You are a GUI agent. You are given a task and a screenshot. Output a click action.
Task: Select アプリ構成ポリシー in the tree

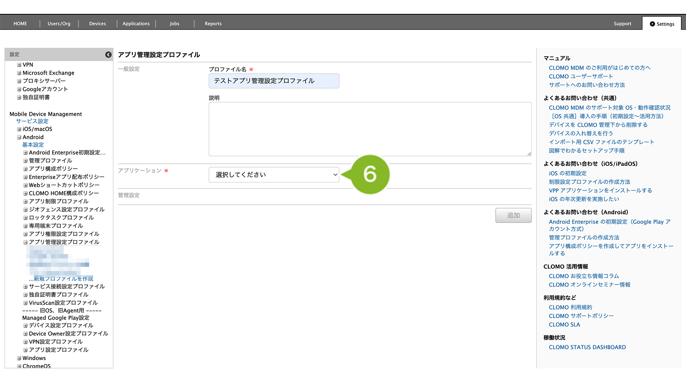point(53,169)
